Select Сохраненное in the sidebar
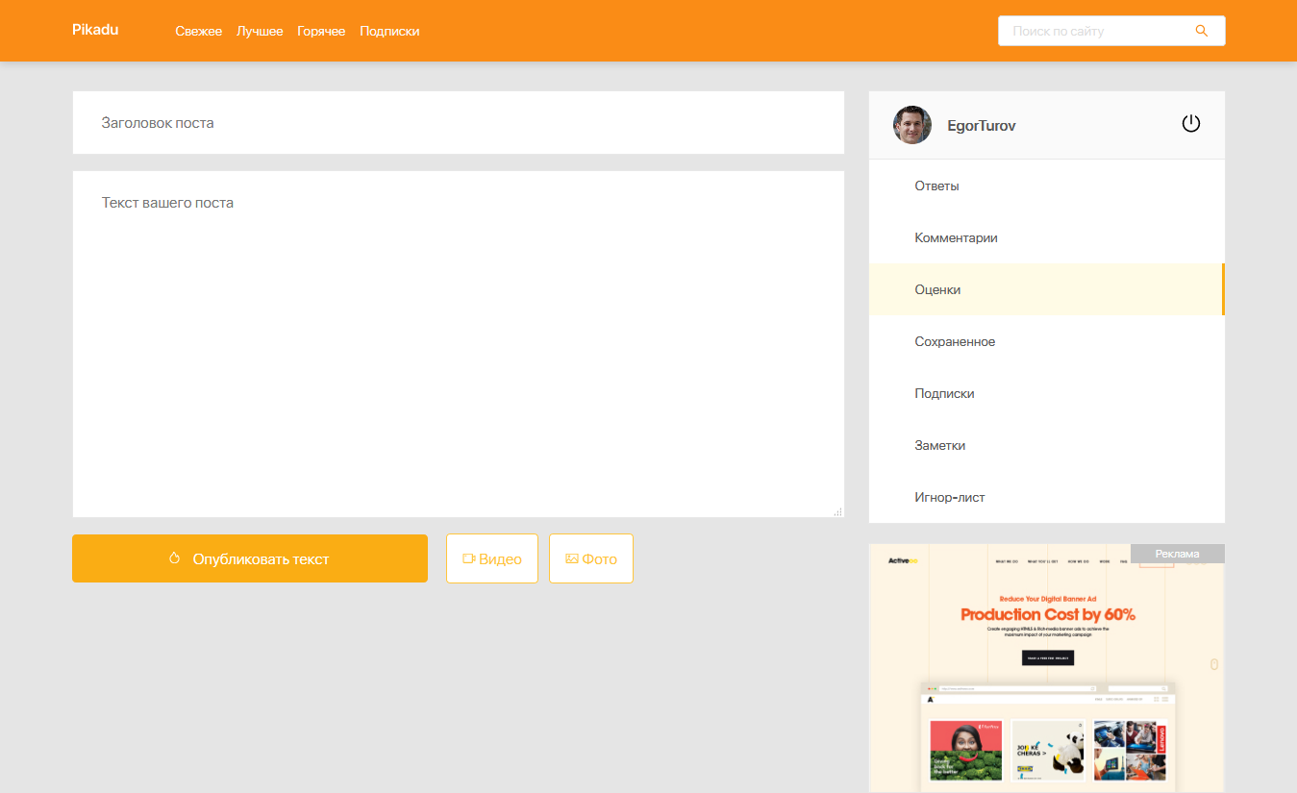The height and width of the screenshot is (793, 1297). pos(1047,341)
